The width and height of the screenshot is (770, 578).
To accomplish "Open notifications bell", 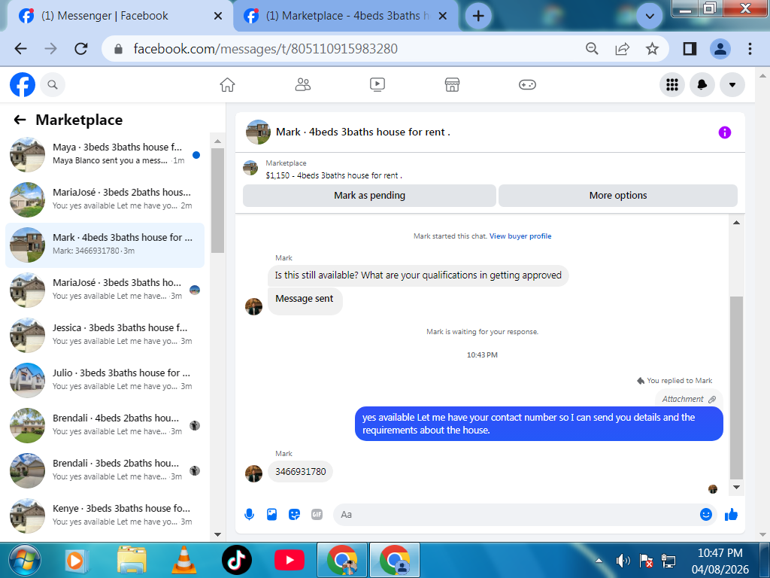I will pos(702,84).
